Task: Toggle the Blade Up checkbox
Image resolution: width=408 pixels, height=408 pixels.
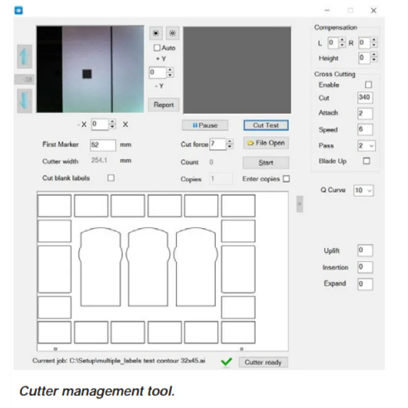Action: tap(366, 161)
